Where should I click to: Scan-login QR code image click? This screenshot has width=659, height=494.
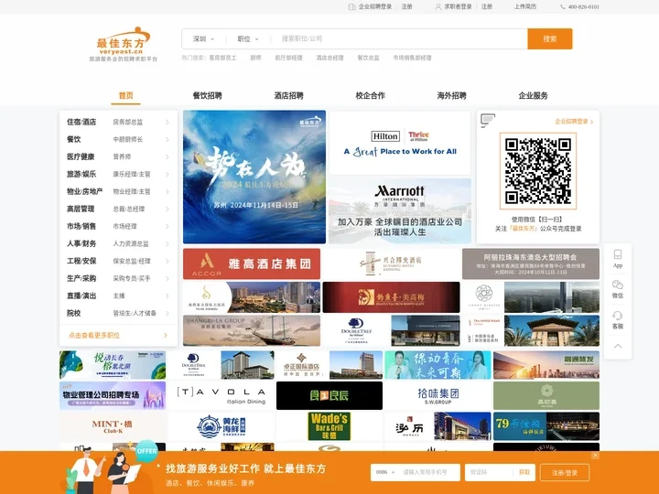pos(538,171)
